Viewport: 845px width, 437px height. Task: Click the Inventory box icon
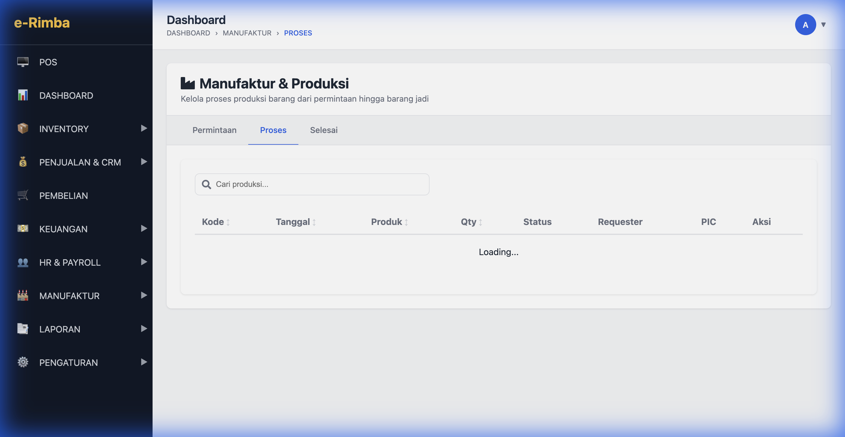tap(23, 129)
